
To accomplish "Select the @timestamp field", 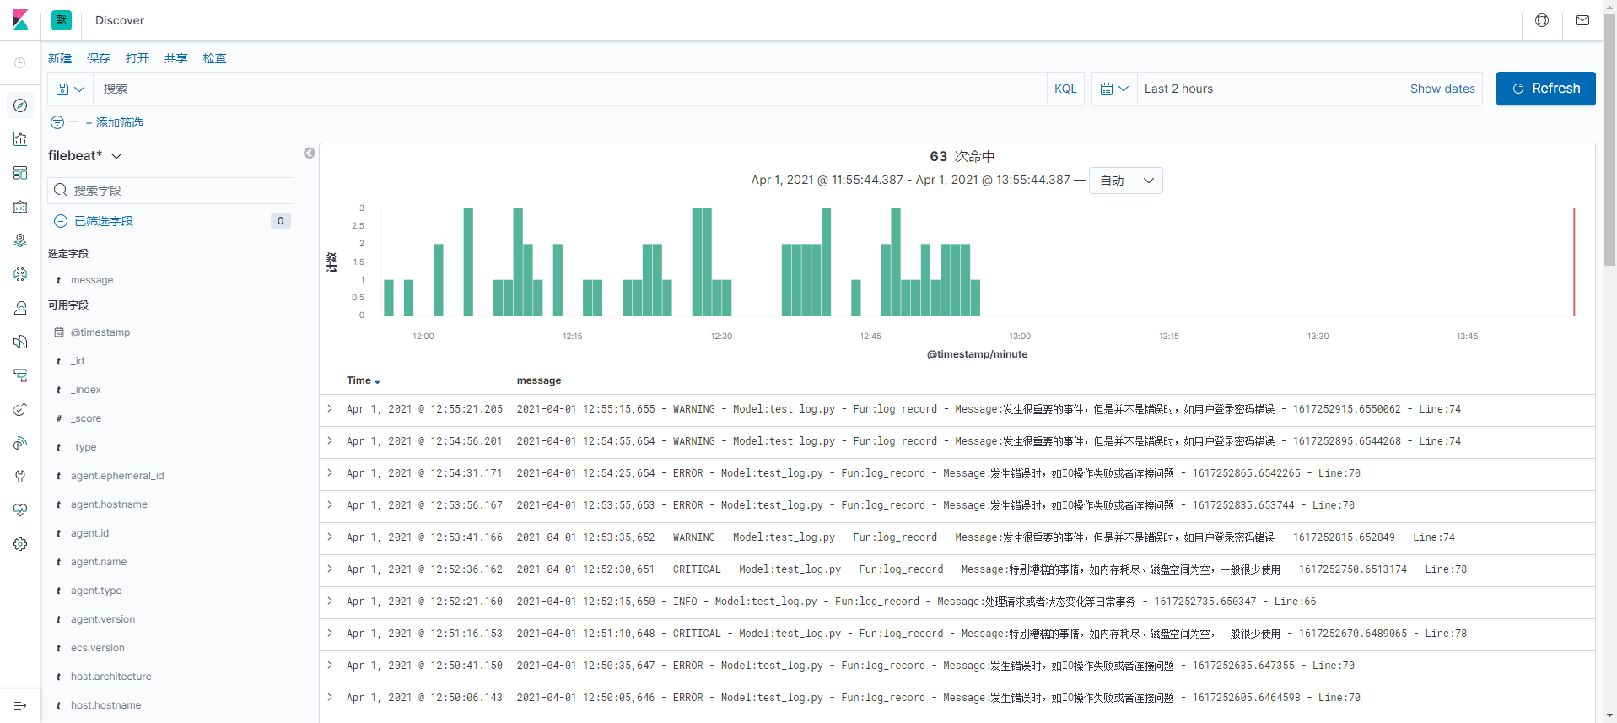I will [x=100, y=332].
